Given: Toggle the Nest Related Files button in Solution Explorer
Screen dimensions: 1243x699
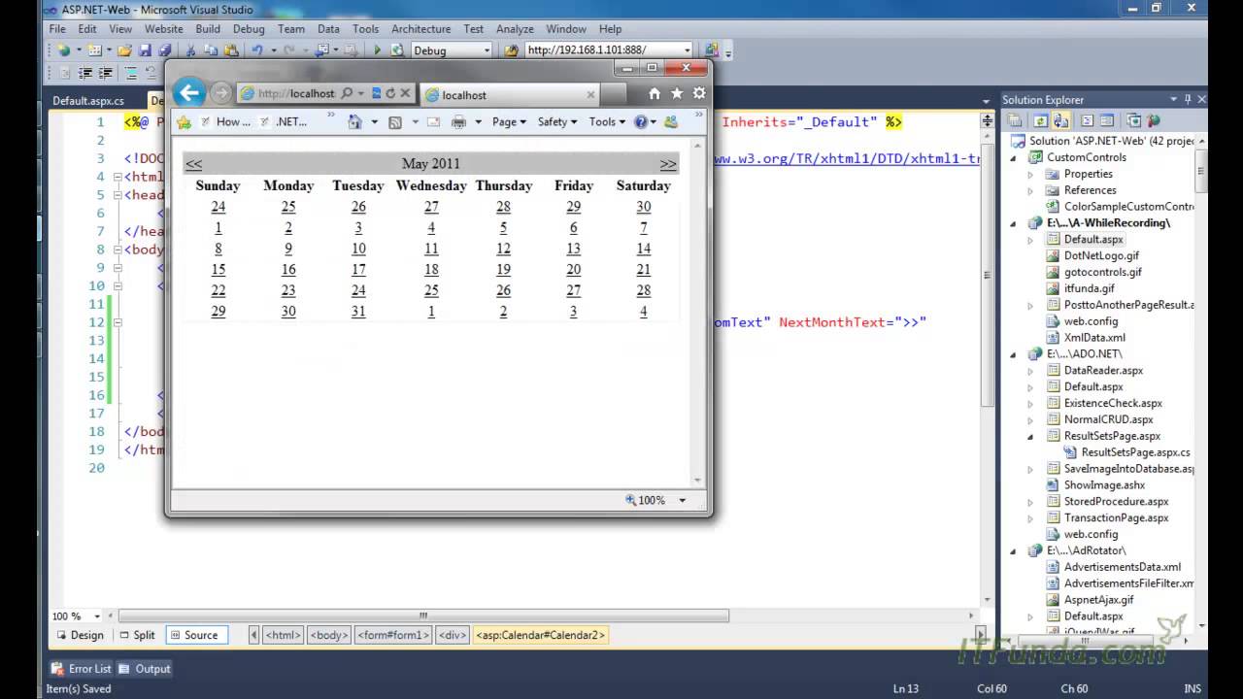Looking at the screenshot, I should point(1061,121).
